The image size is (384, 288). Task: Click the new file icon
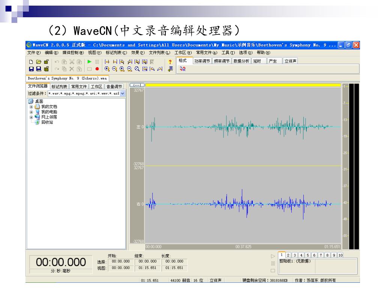[31, 62]
